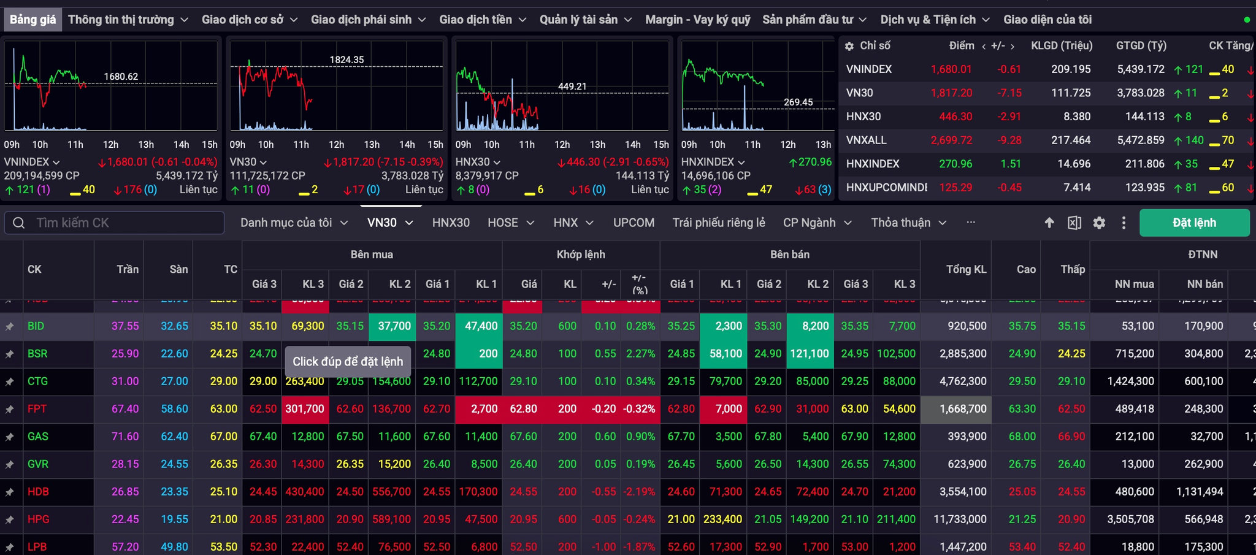Screen dimensions: 1256x555
Task: Open the Danh mục của tôi dropdown
Action: [294, 223]
